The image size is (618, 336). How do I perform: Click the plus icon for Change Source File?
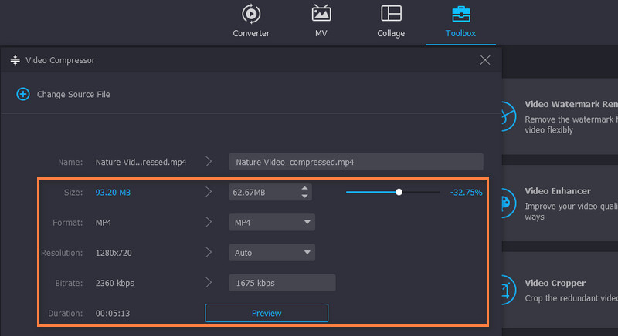point(22,94)
